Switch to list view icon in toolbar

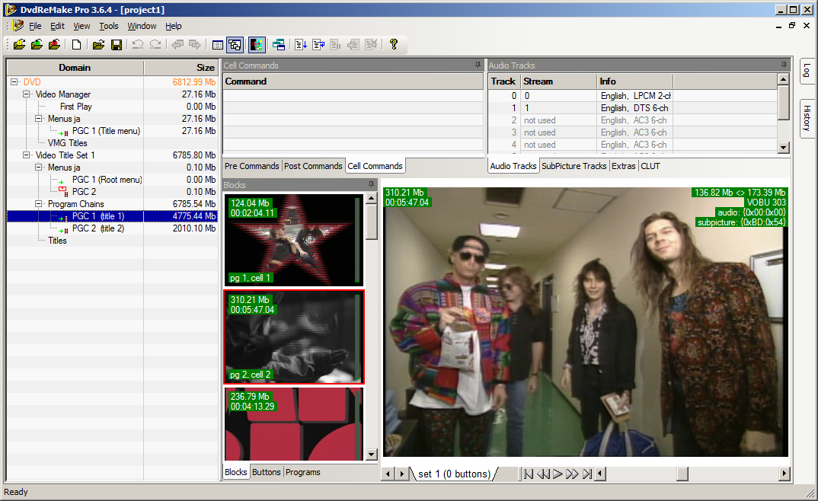(218, 45)
